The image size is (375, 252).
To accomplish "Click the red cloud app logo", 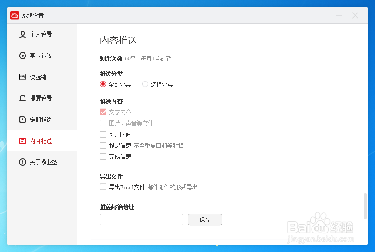I will point(15,15).
